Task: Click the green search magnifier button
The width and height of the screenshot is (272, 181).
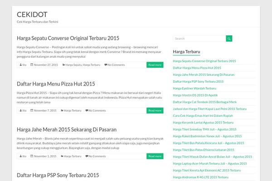Action: (229, 38)
